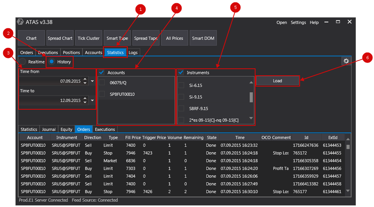Open the Settings menu
The height and width of the screenshot is (207, 374).
click(298, 22)
